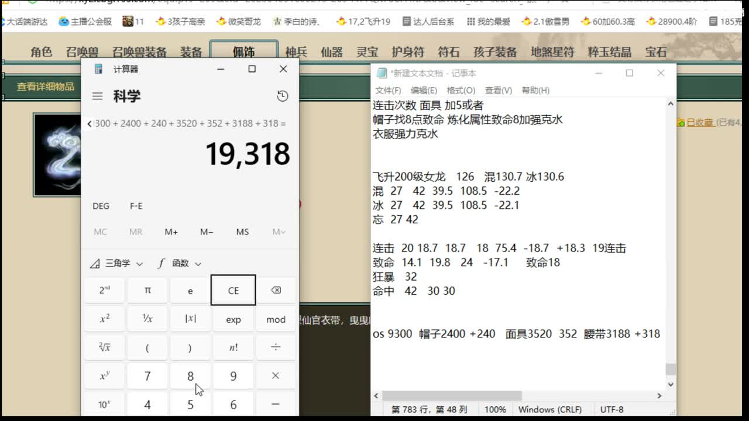Click Notepad horizontal scrollbar thumb
Image resolution: width=749 pixels, height=421 pixels.
pyautogui.click(x=451, y=396)
